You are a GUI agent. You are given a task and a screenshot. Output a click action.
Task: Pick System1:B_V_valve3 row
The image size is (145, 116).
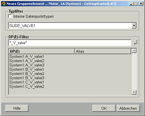(x=27, y=78)
